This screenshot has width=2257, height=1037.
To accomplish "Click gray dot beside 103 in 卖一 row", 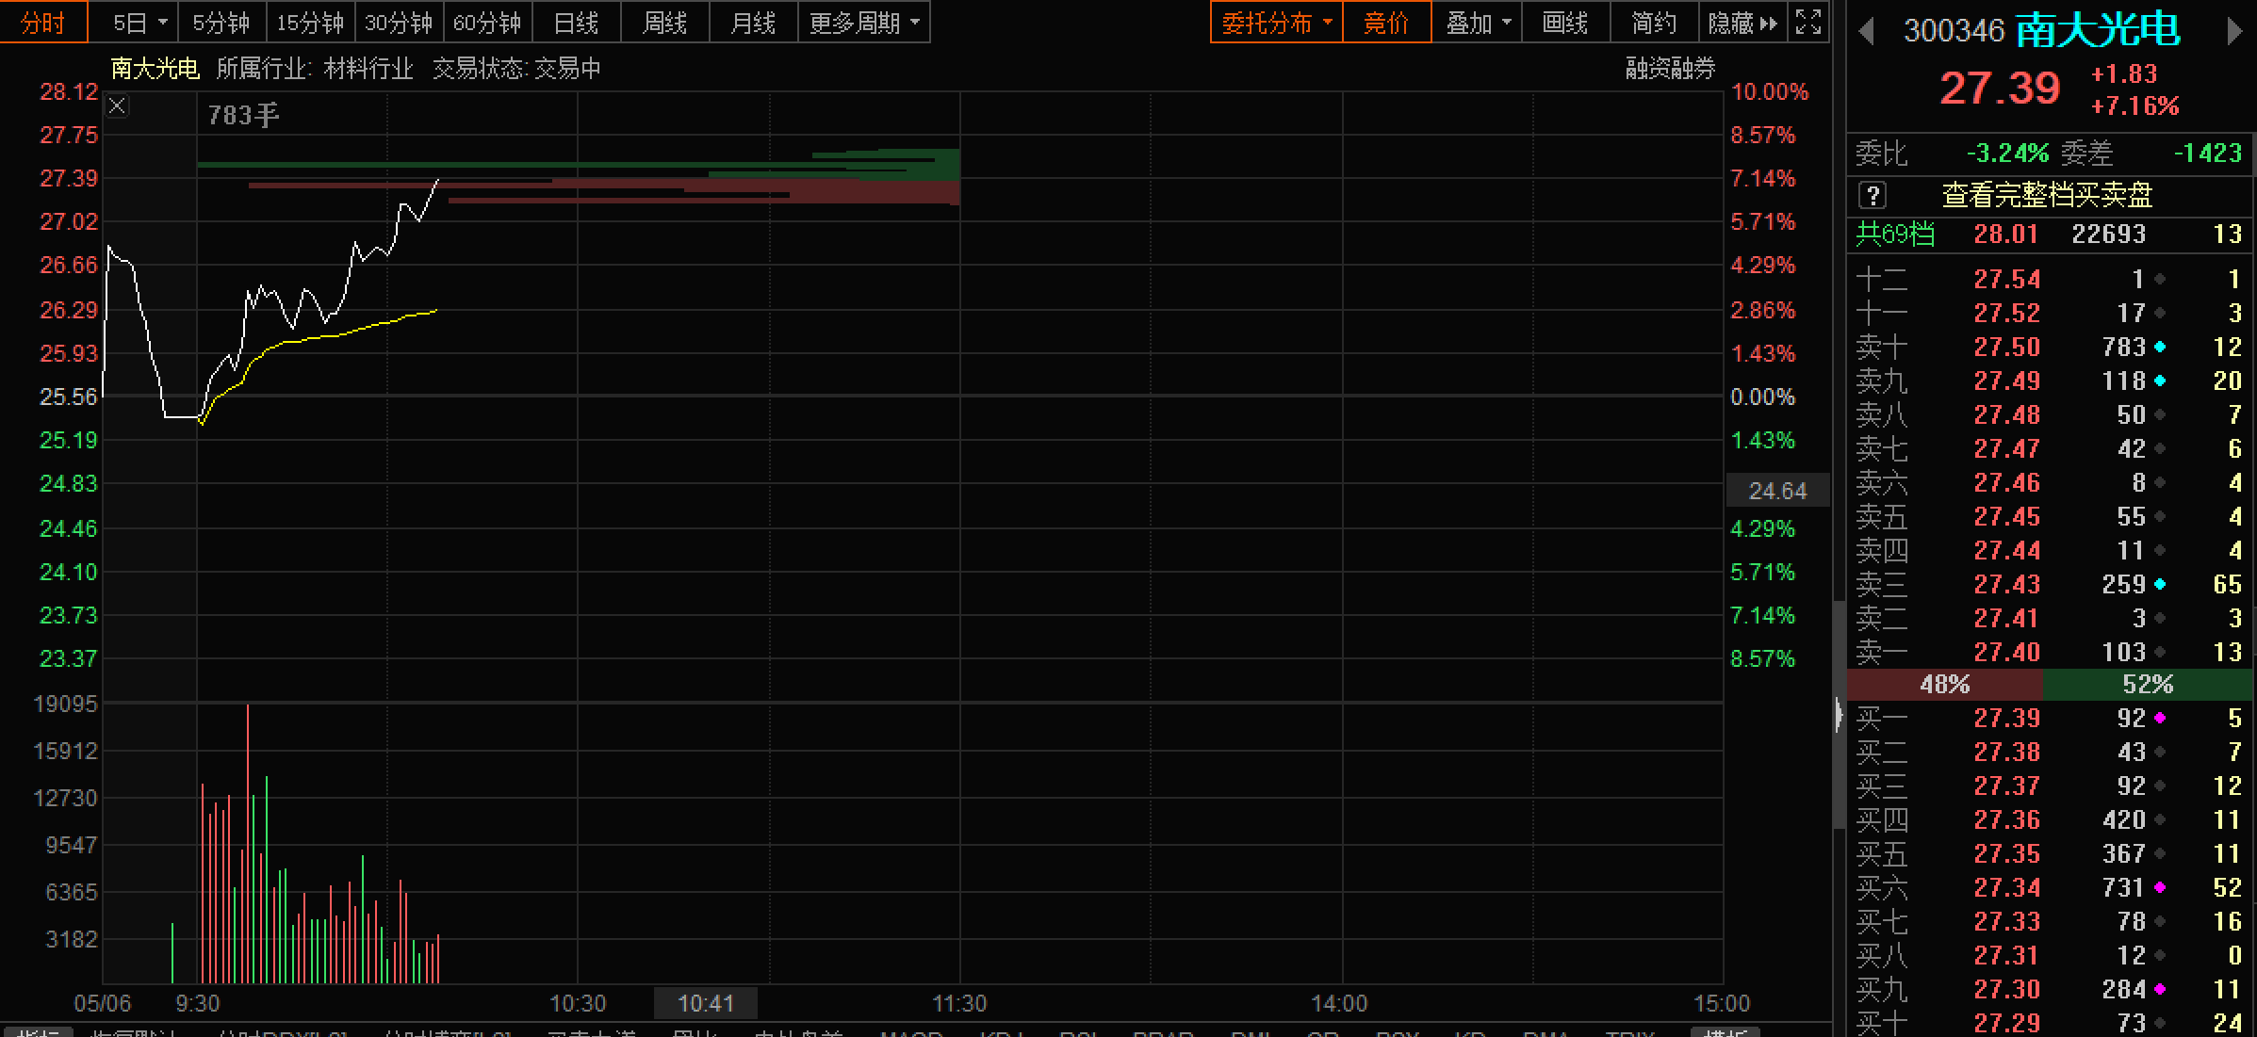I will 2160,653.
